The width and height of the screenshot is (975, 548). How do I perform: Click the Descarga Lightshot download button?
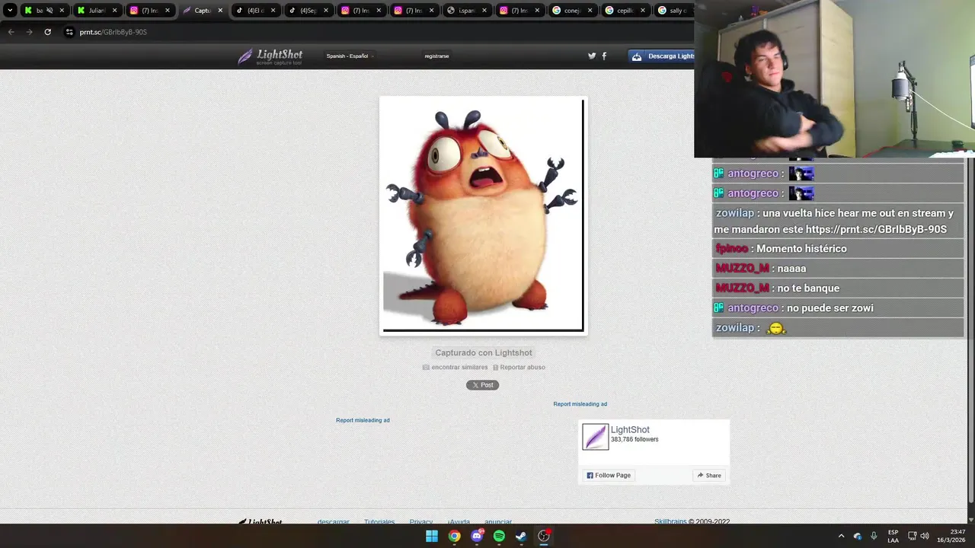[661, 56]
